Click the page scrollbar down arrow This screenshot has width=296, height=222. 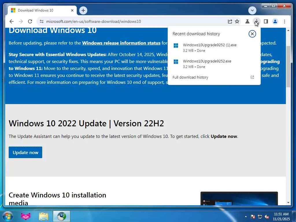pos(288,203)
